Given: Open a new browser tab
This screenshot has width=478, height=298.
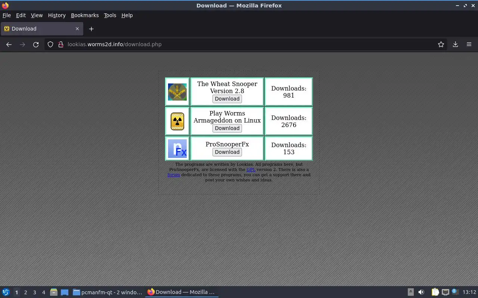Looking at the screenshot, I should pos(91,29).
